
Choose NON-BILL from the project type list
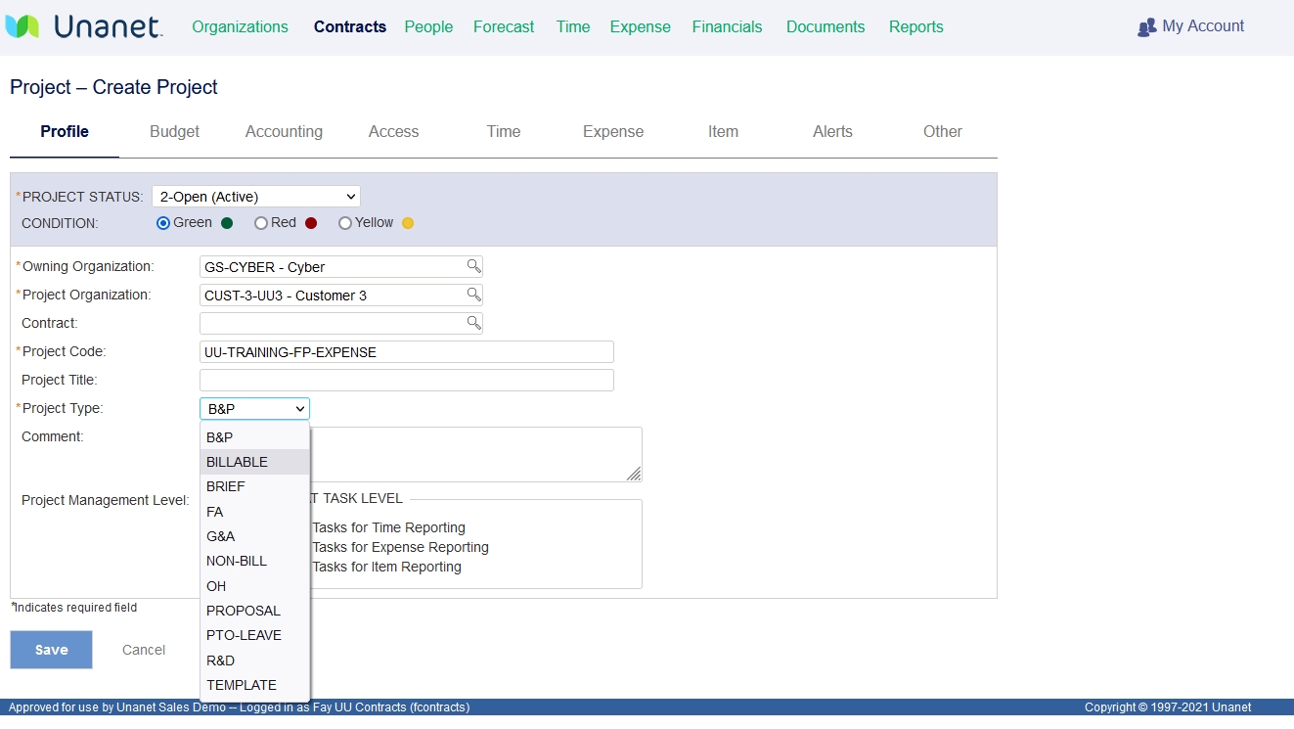[237, 561]
